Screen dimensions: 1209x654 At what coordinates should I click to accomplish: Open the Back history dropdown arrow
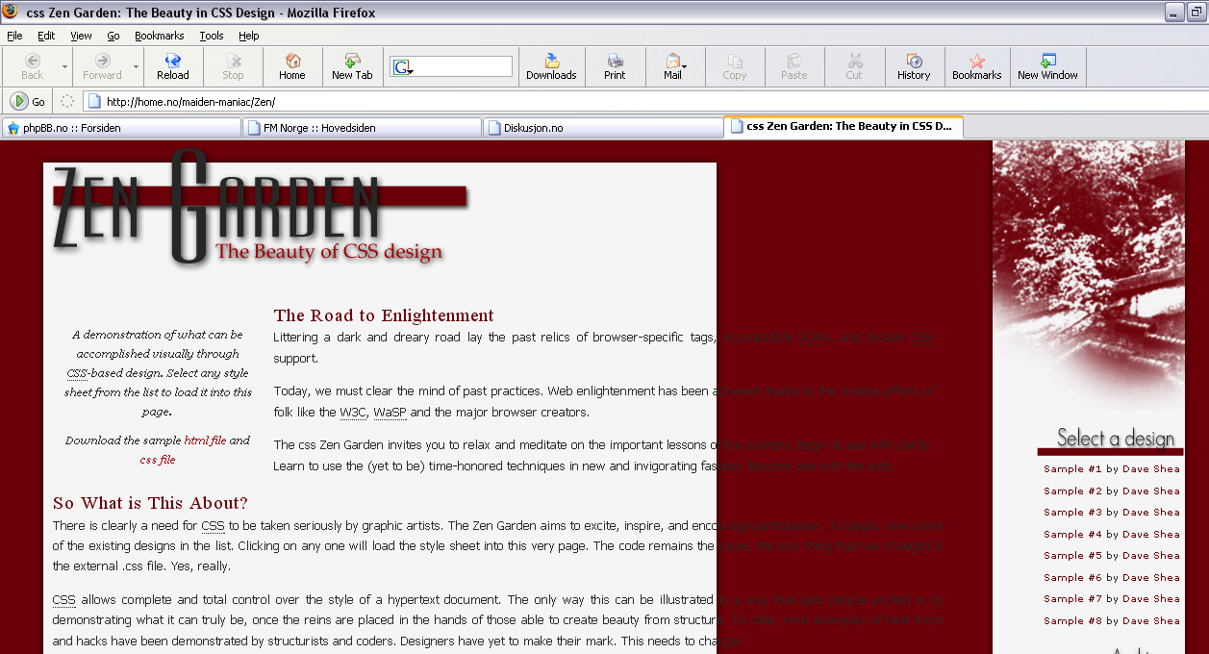[65, 66]
